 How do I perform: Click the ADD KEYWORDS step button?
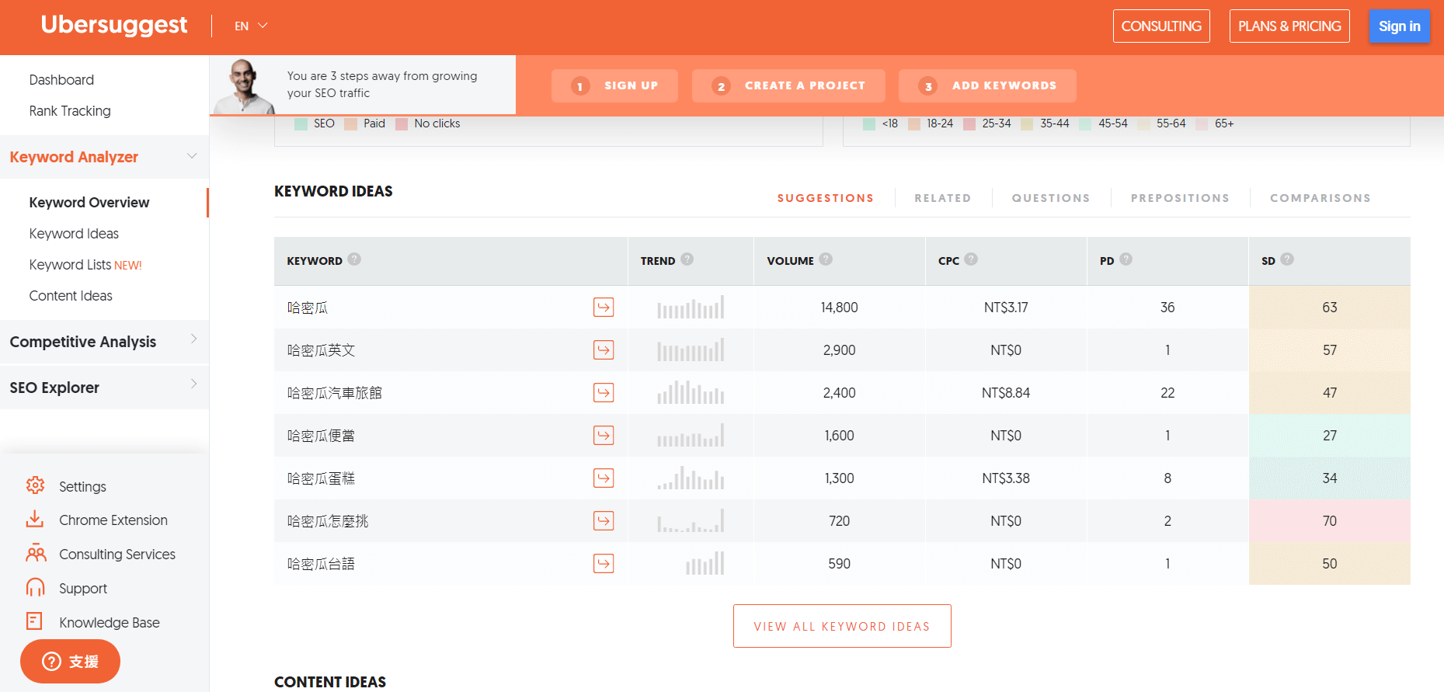987,85
